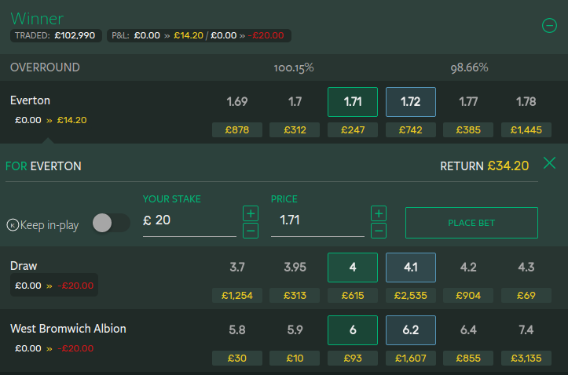
Task: Click the Place Bet button
Action: point(471,223)
